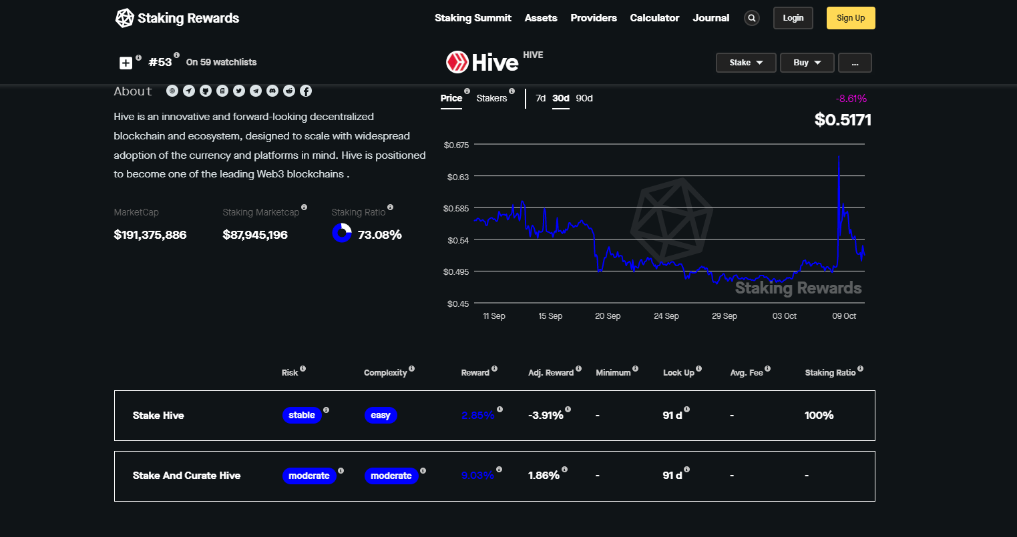Click moderate risk badge in Stake And Curate row
Image resolution: width=1017 pixels, height=537 pixels.
(309, 476)
